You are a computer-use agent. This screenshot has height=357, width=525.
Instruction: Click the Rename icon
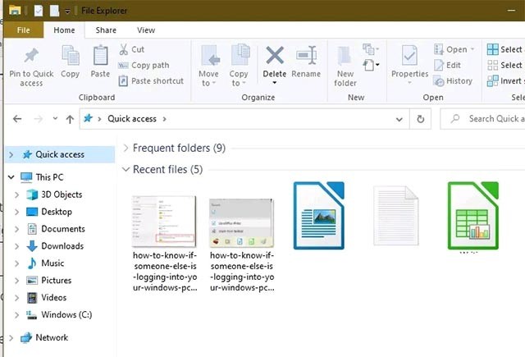tap(306, 56)
